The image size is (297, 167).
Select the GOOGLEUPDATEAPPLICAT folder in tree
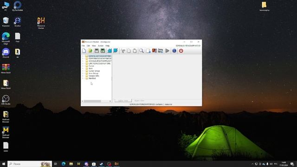(100, 61)
